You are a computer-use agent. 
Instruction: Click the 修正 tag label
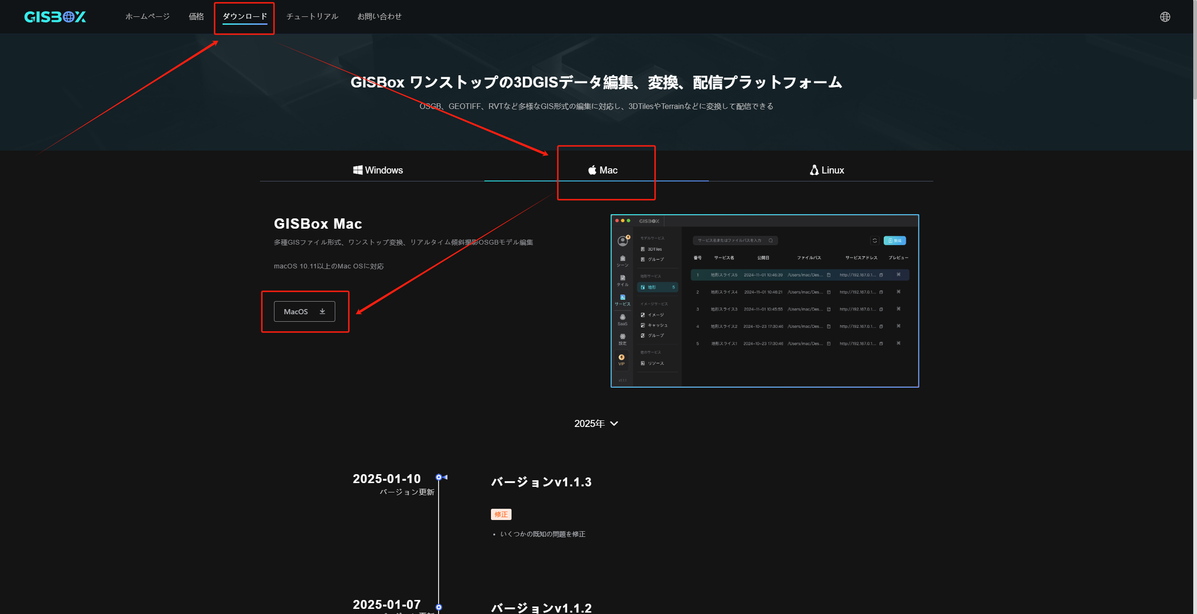[501, 514]
